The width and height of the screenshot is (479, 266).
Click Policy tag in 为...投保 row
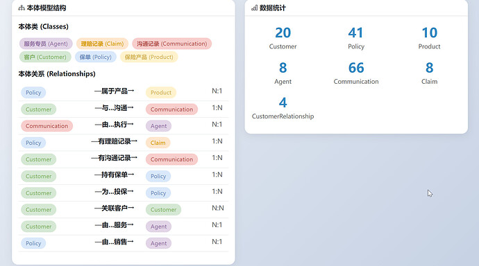(x=158, y=193)
